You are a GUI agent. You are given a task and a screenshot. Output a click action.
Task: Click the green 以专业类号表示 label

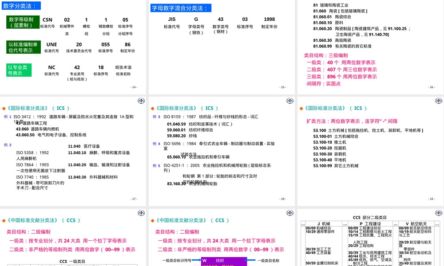19,70
